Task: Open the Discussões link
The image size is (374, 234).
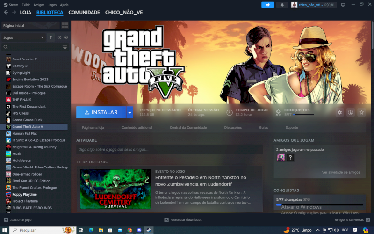Action: [x=233, y=127]
